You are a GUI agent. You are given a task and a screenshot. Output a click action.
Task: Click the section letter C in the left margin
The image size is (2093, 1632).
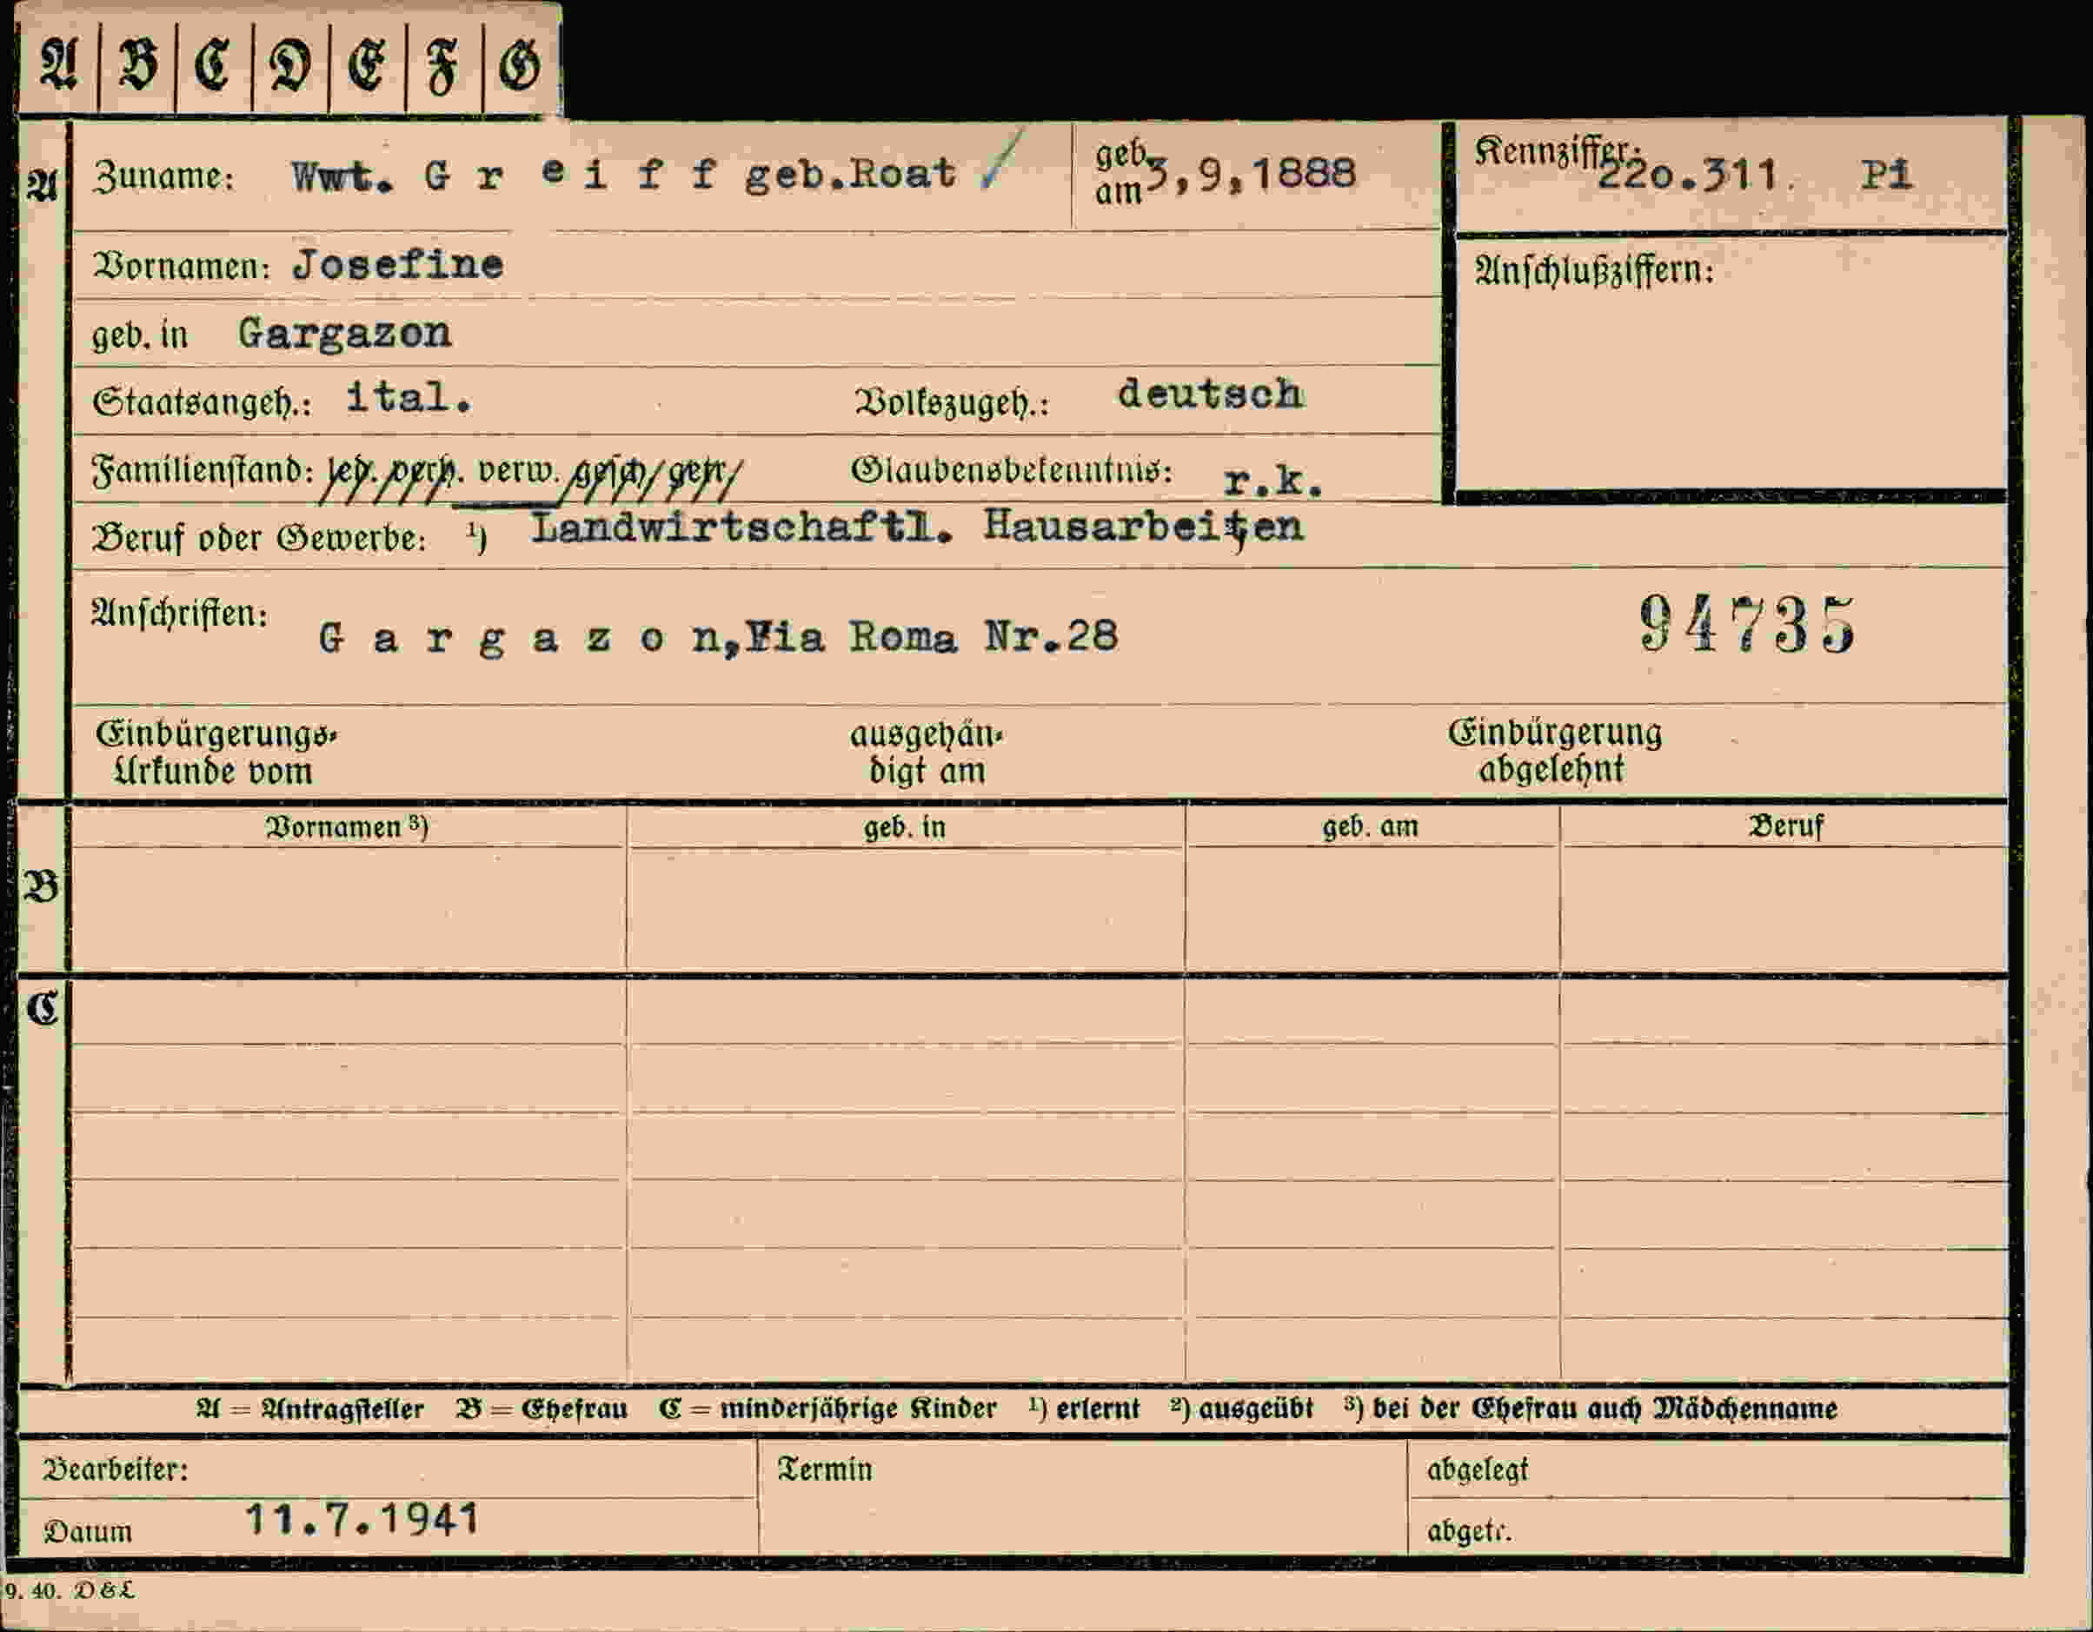point(43,1008)
